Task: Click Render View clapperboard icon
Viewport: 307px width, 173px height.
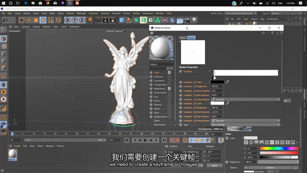Action: click(x=98, y=20)
